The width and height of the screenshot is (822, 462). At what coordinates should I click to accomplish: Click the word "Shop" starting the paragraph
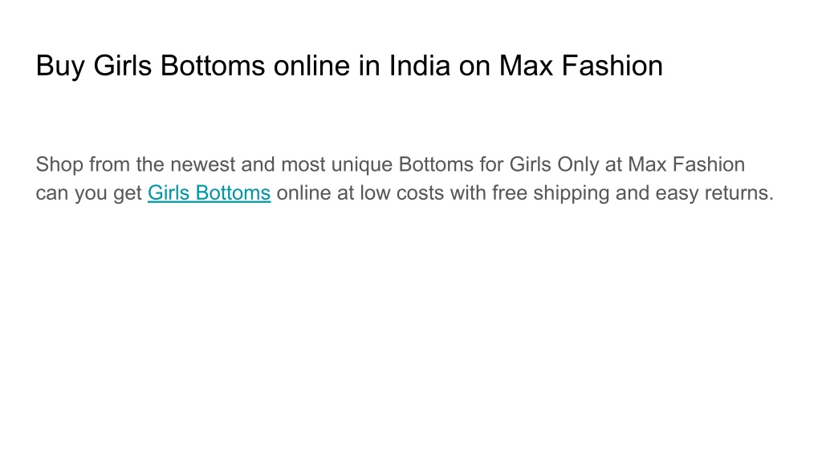tap(59, 164)
